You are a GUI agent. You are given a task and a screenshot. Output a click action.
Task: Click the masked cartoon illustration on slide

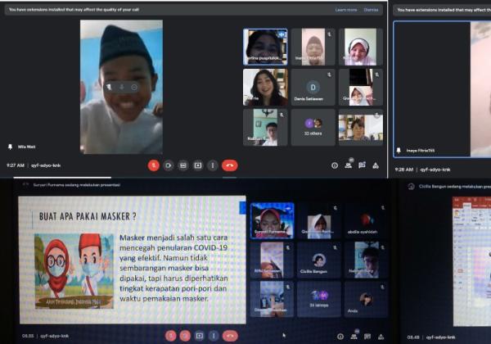pos(74,271)
